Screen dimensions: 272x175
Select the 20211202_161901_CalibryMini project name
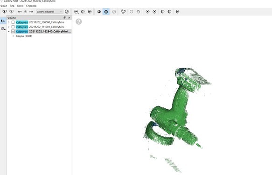[x=47, y=27]
